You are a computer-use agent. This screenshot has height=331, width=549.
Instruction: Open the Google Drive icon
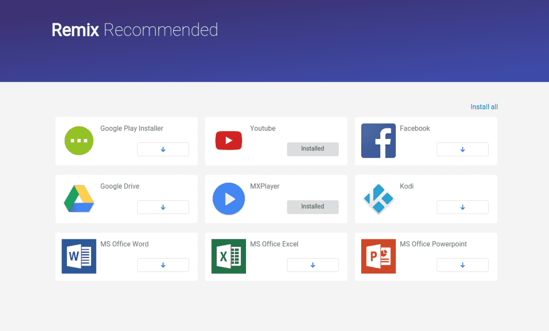(79, 199)
